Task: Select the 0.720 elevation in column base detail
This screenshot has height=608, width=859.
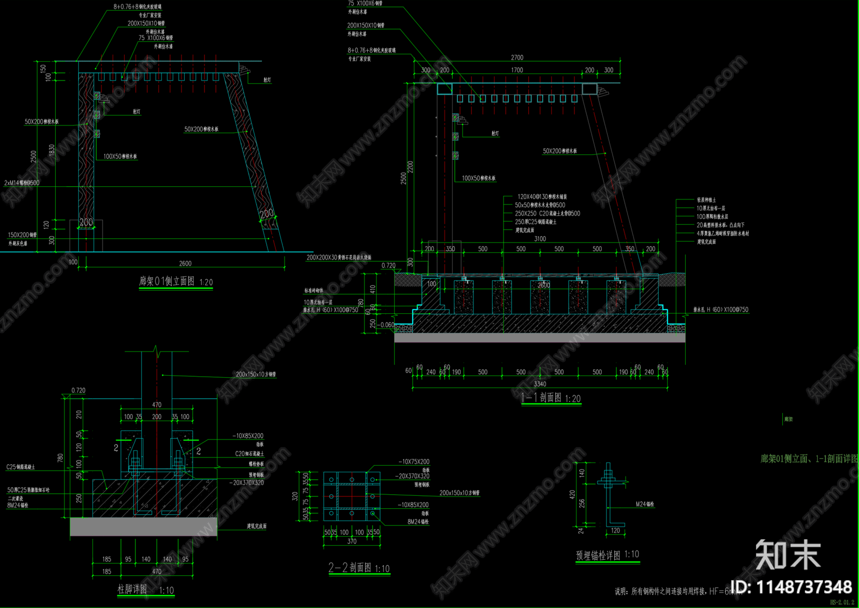Action: [78, 391]
